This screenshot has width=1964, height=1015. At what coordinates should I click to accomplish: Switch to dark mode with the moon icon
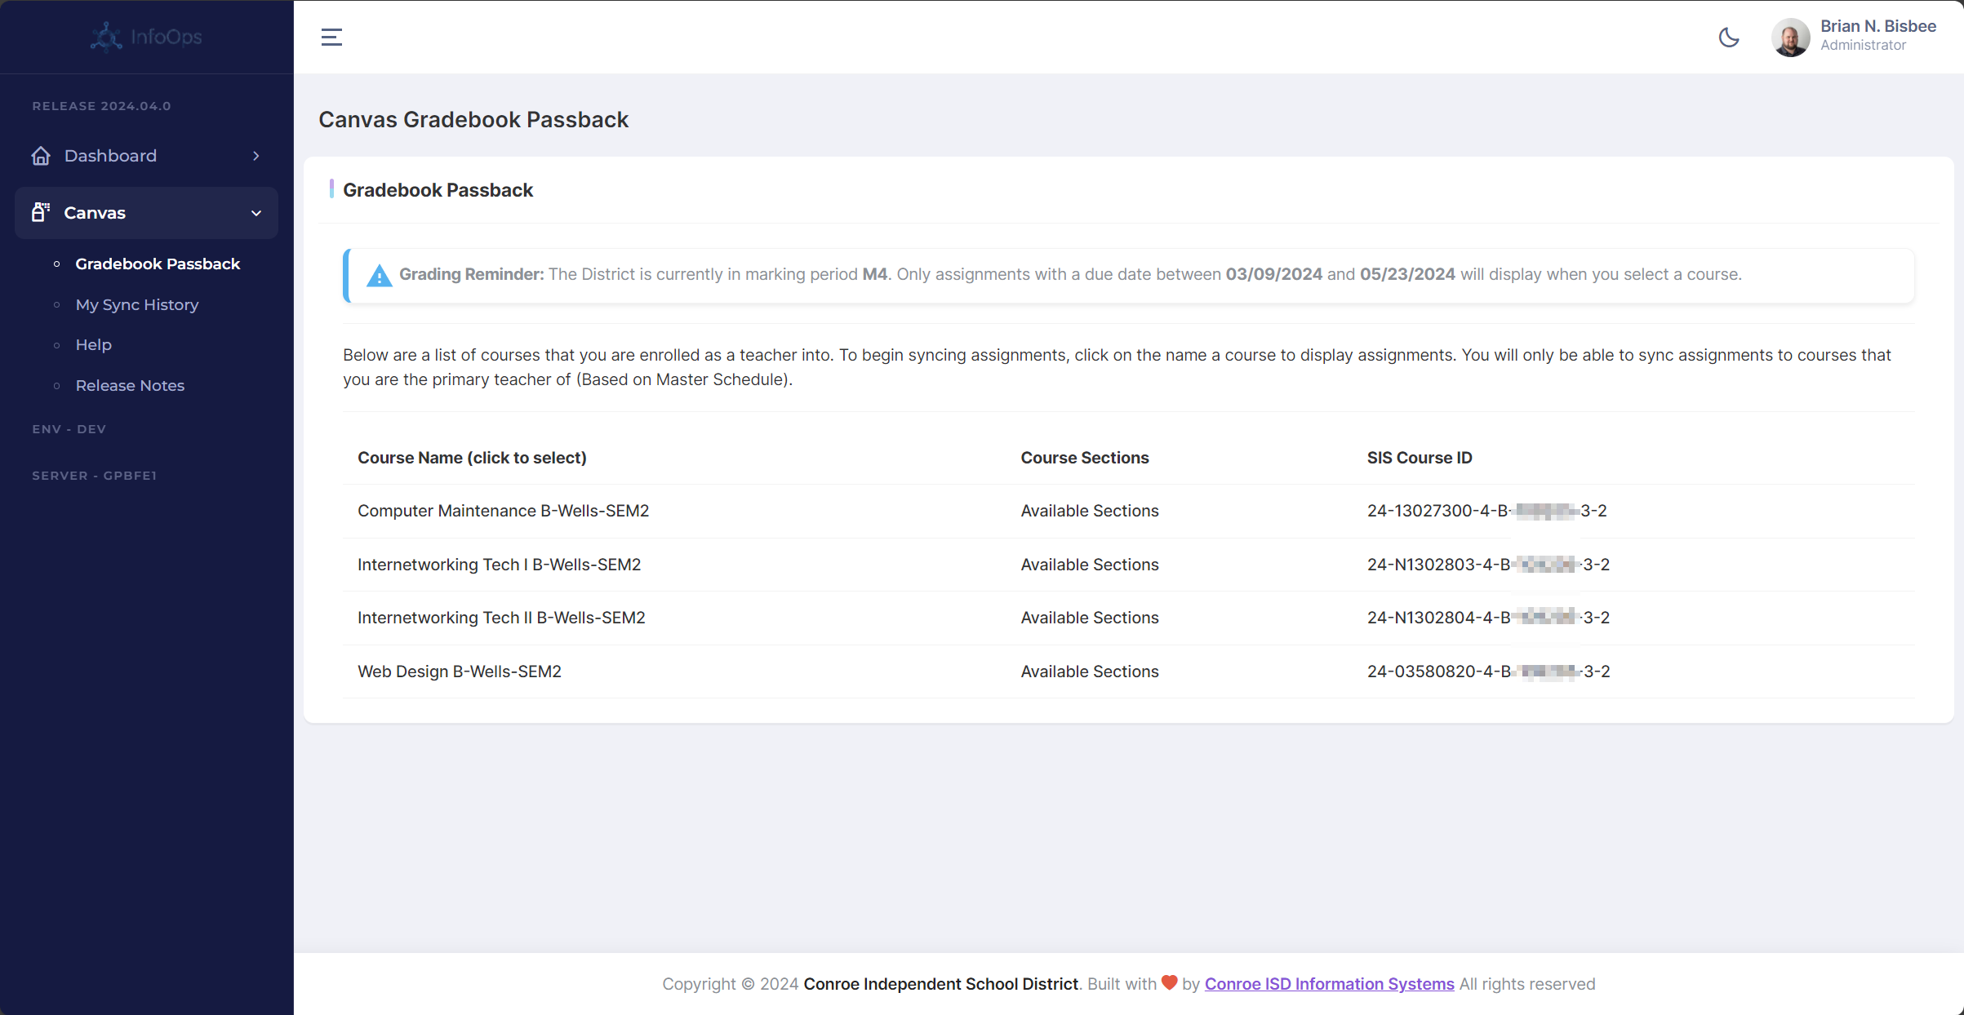1729,38
